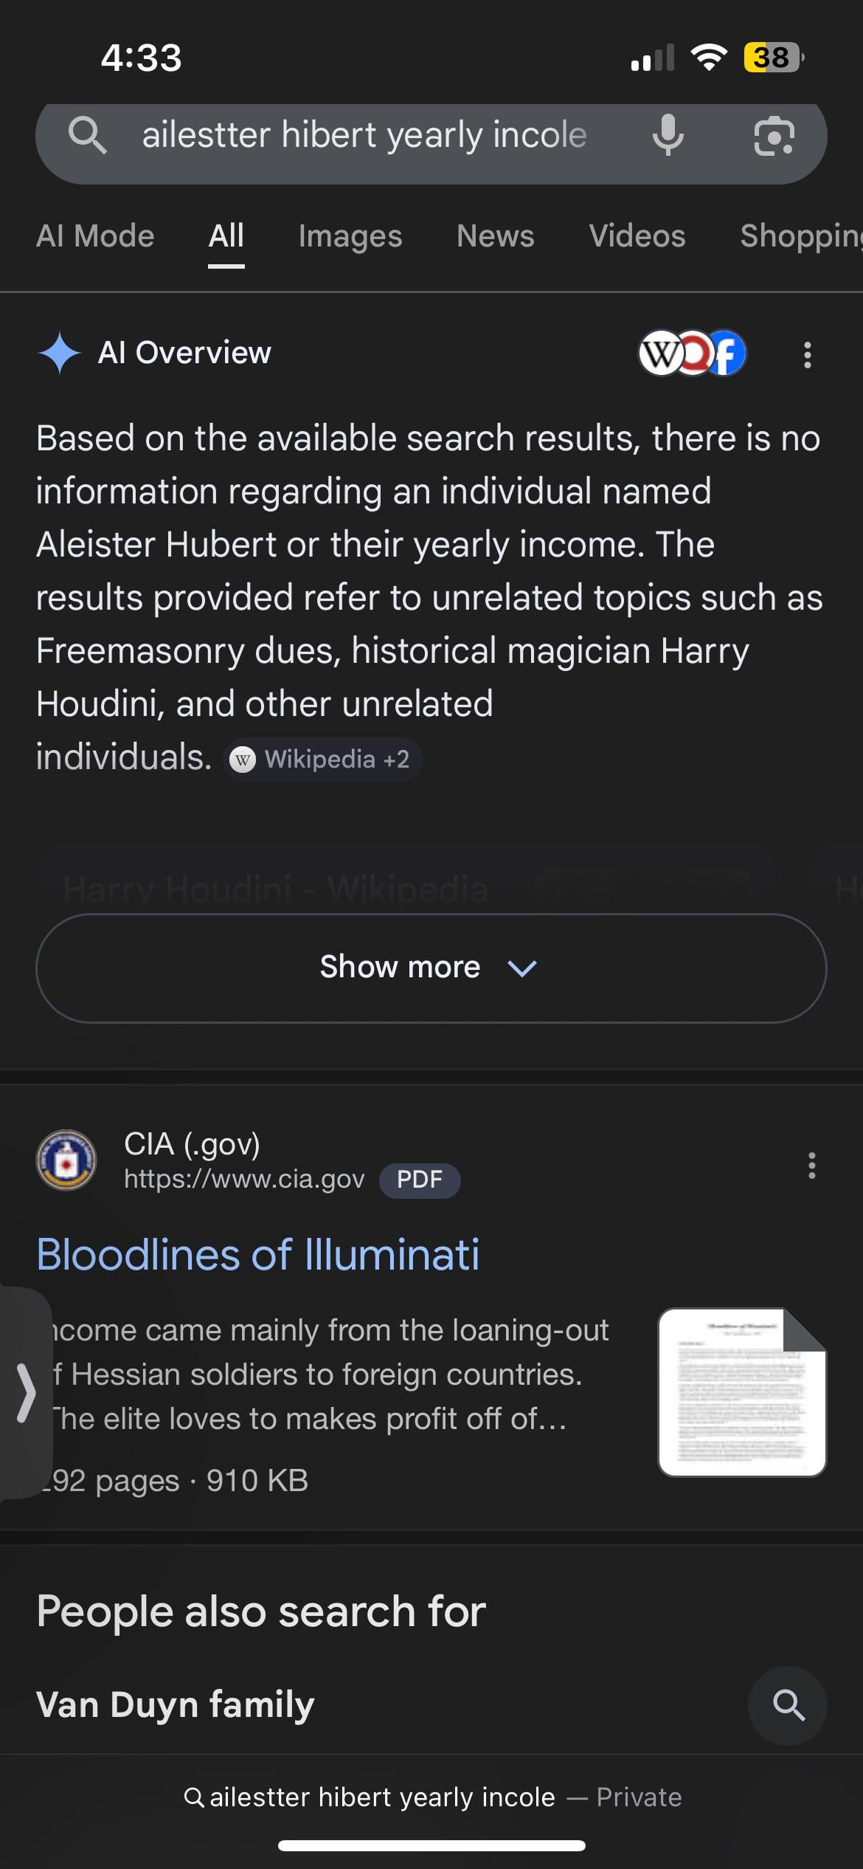Expand AI Overview with Show more
863x1869 pixels.
[x=431, y=968]
